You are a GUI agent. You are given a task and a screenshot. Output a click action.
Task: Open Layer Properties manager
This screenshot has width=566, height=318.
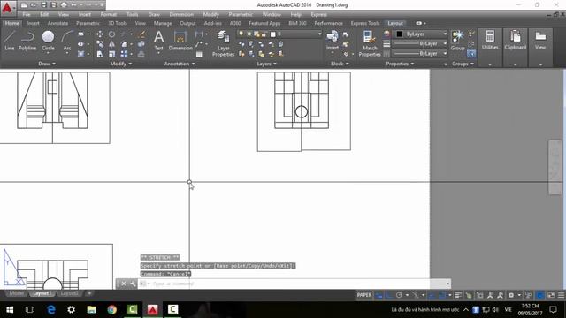click(223, 43)
